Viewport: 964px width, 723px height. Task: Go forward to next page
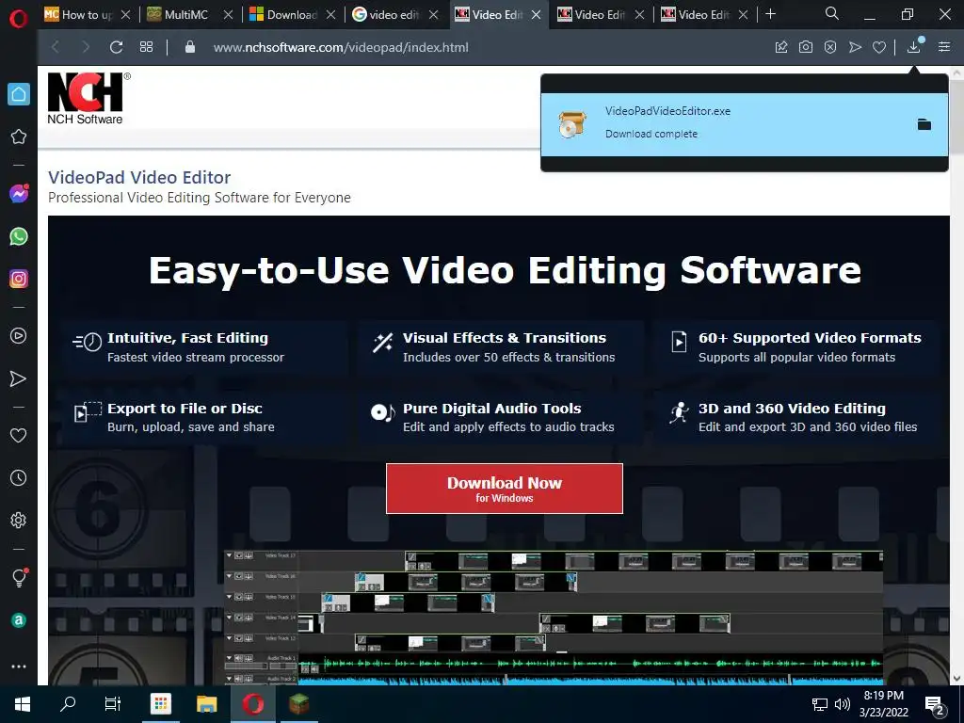(86, 47)
